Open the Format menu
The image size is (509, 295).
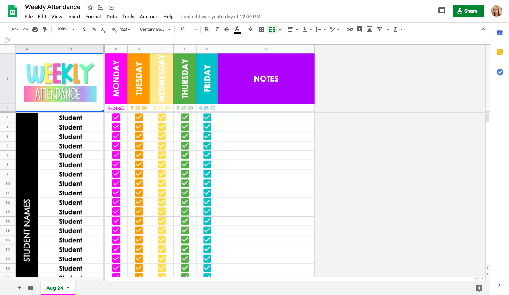(93, 17)
